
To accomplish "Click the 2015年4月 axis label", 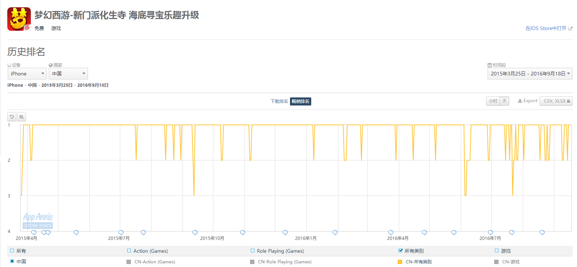I will (x=26, y=238).
